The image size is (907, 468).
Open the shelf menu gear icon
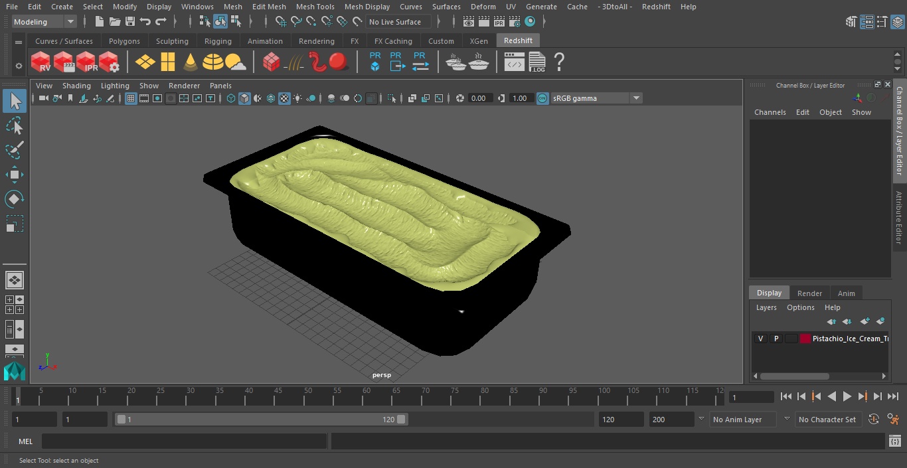[19, 66]
